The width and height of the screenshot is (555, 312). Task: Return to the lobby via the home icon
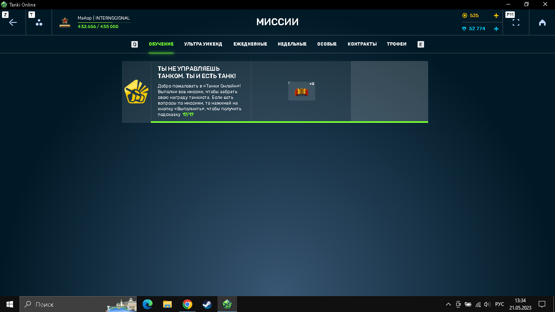[x=542, y=22]
